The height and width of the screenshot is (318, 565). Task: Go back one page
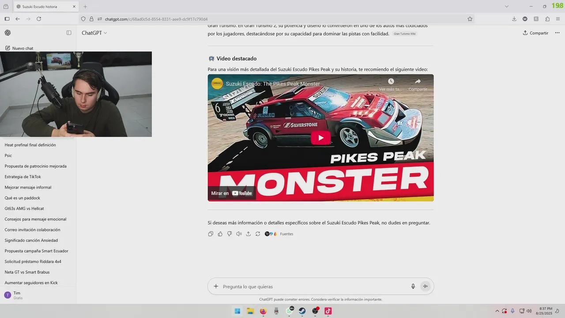click(x=18, y=19)
